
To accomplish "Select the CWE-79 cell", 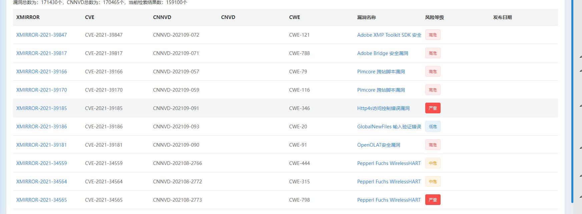I will 298,72.
